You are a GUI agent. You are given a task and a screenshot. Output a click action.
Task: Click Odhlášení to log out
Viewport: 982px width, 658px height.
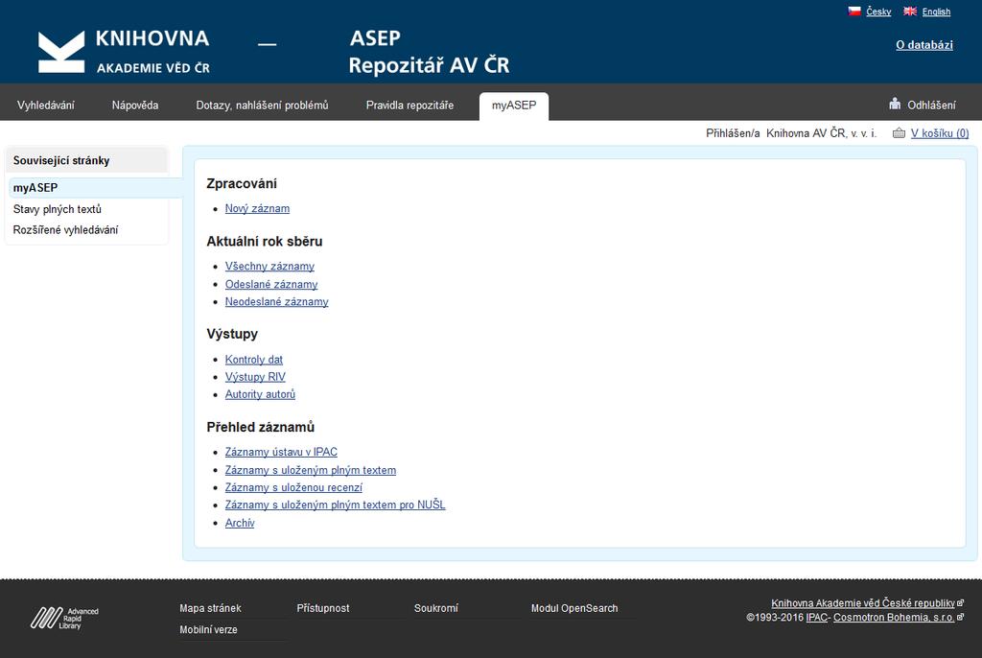tap(931, 105)
